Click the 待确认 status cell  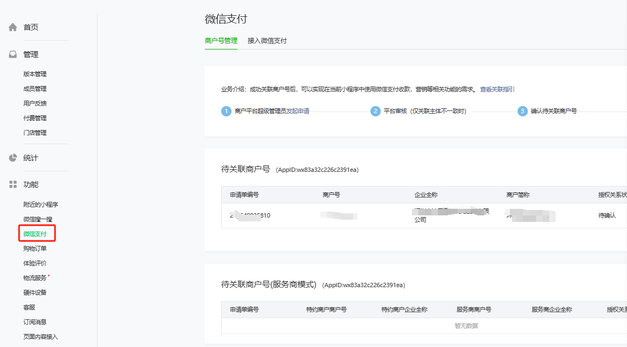coord(607,215)
